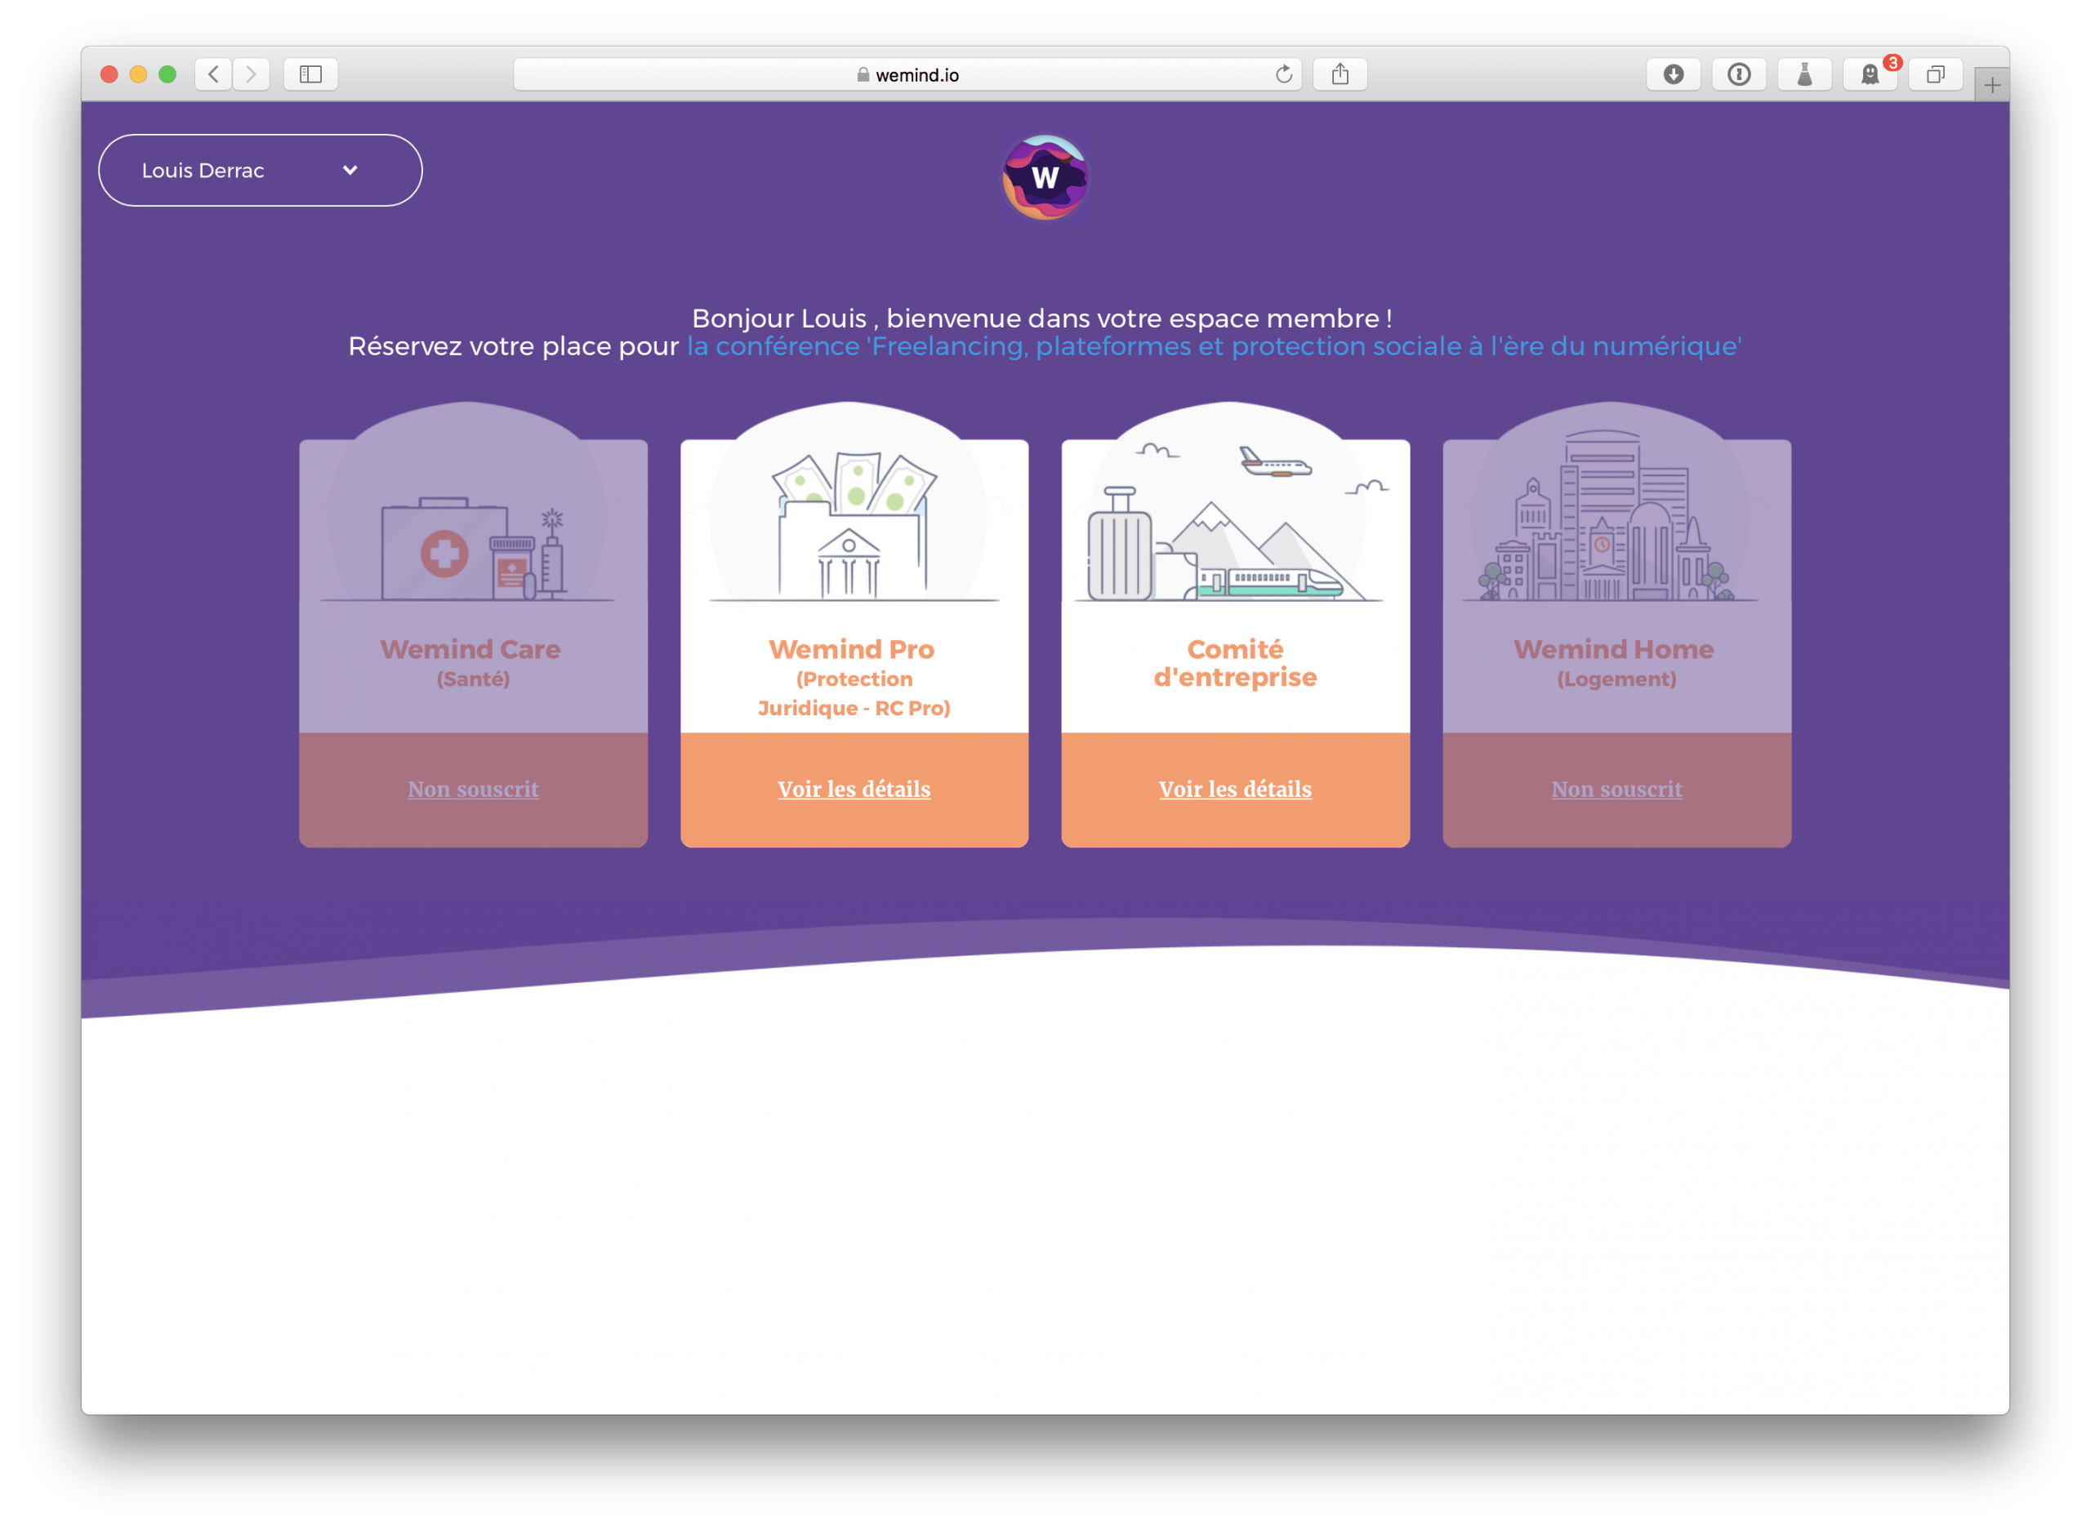Toggle the Safari sidebar button
Image resolution: width=2091 pixels, height=1531 pixels.
(310, 74)
